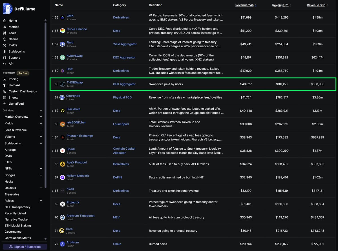Screen dimensions: 338x251
Task: Expand the Blackhole row chevron
Action: (x=53, y=111)
